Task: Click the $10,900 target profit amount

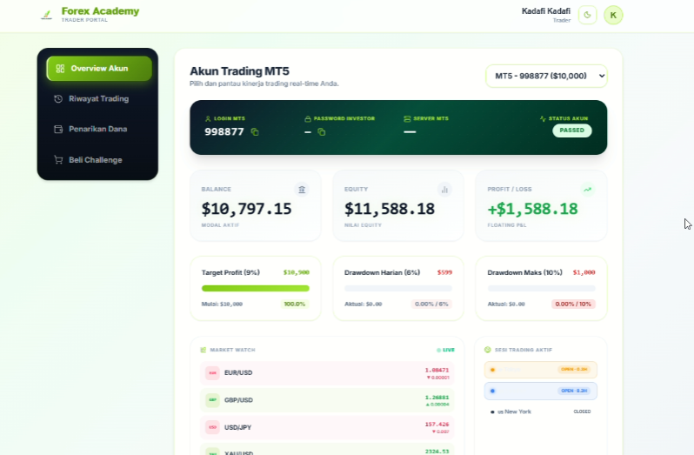Action: point(296,272)
